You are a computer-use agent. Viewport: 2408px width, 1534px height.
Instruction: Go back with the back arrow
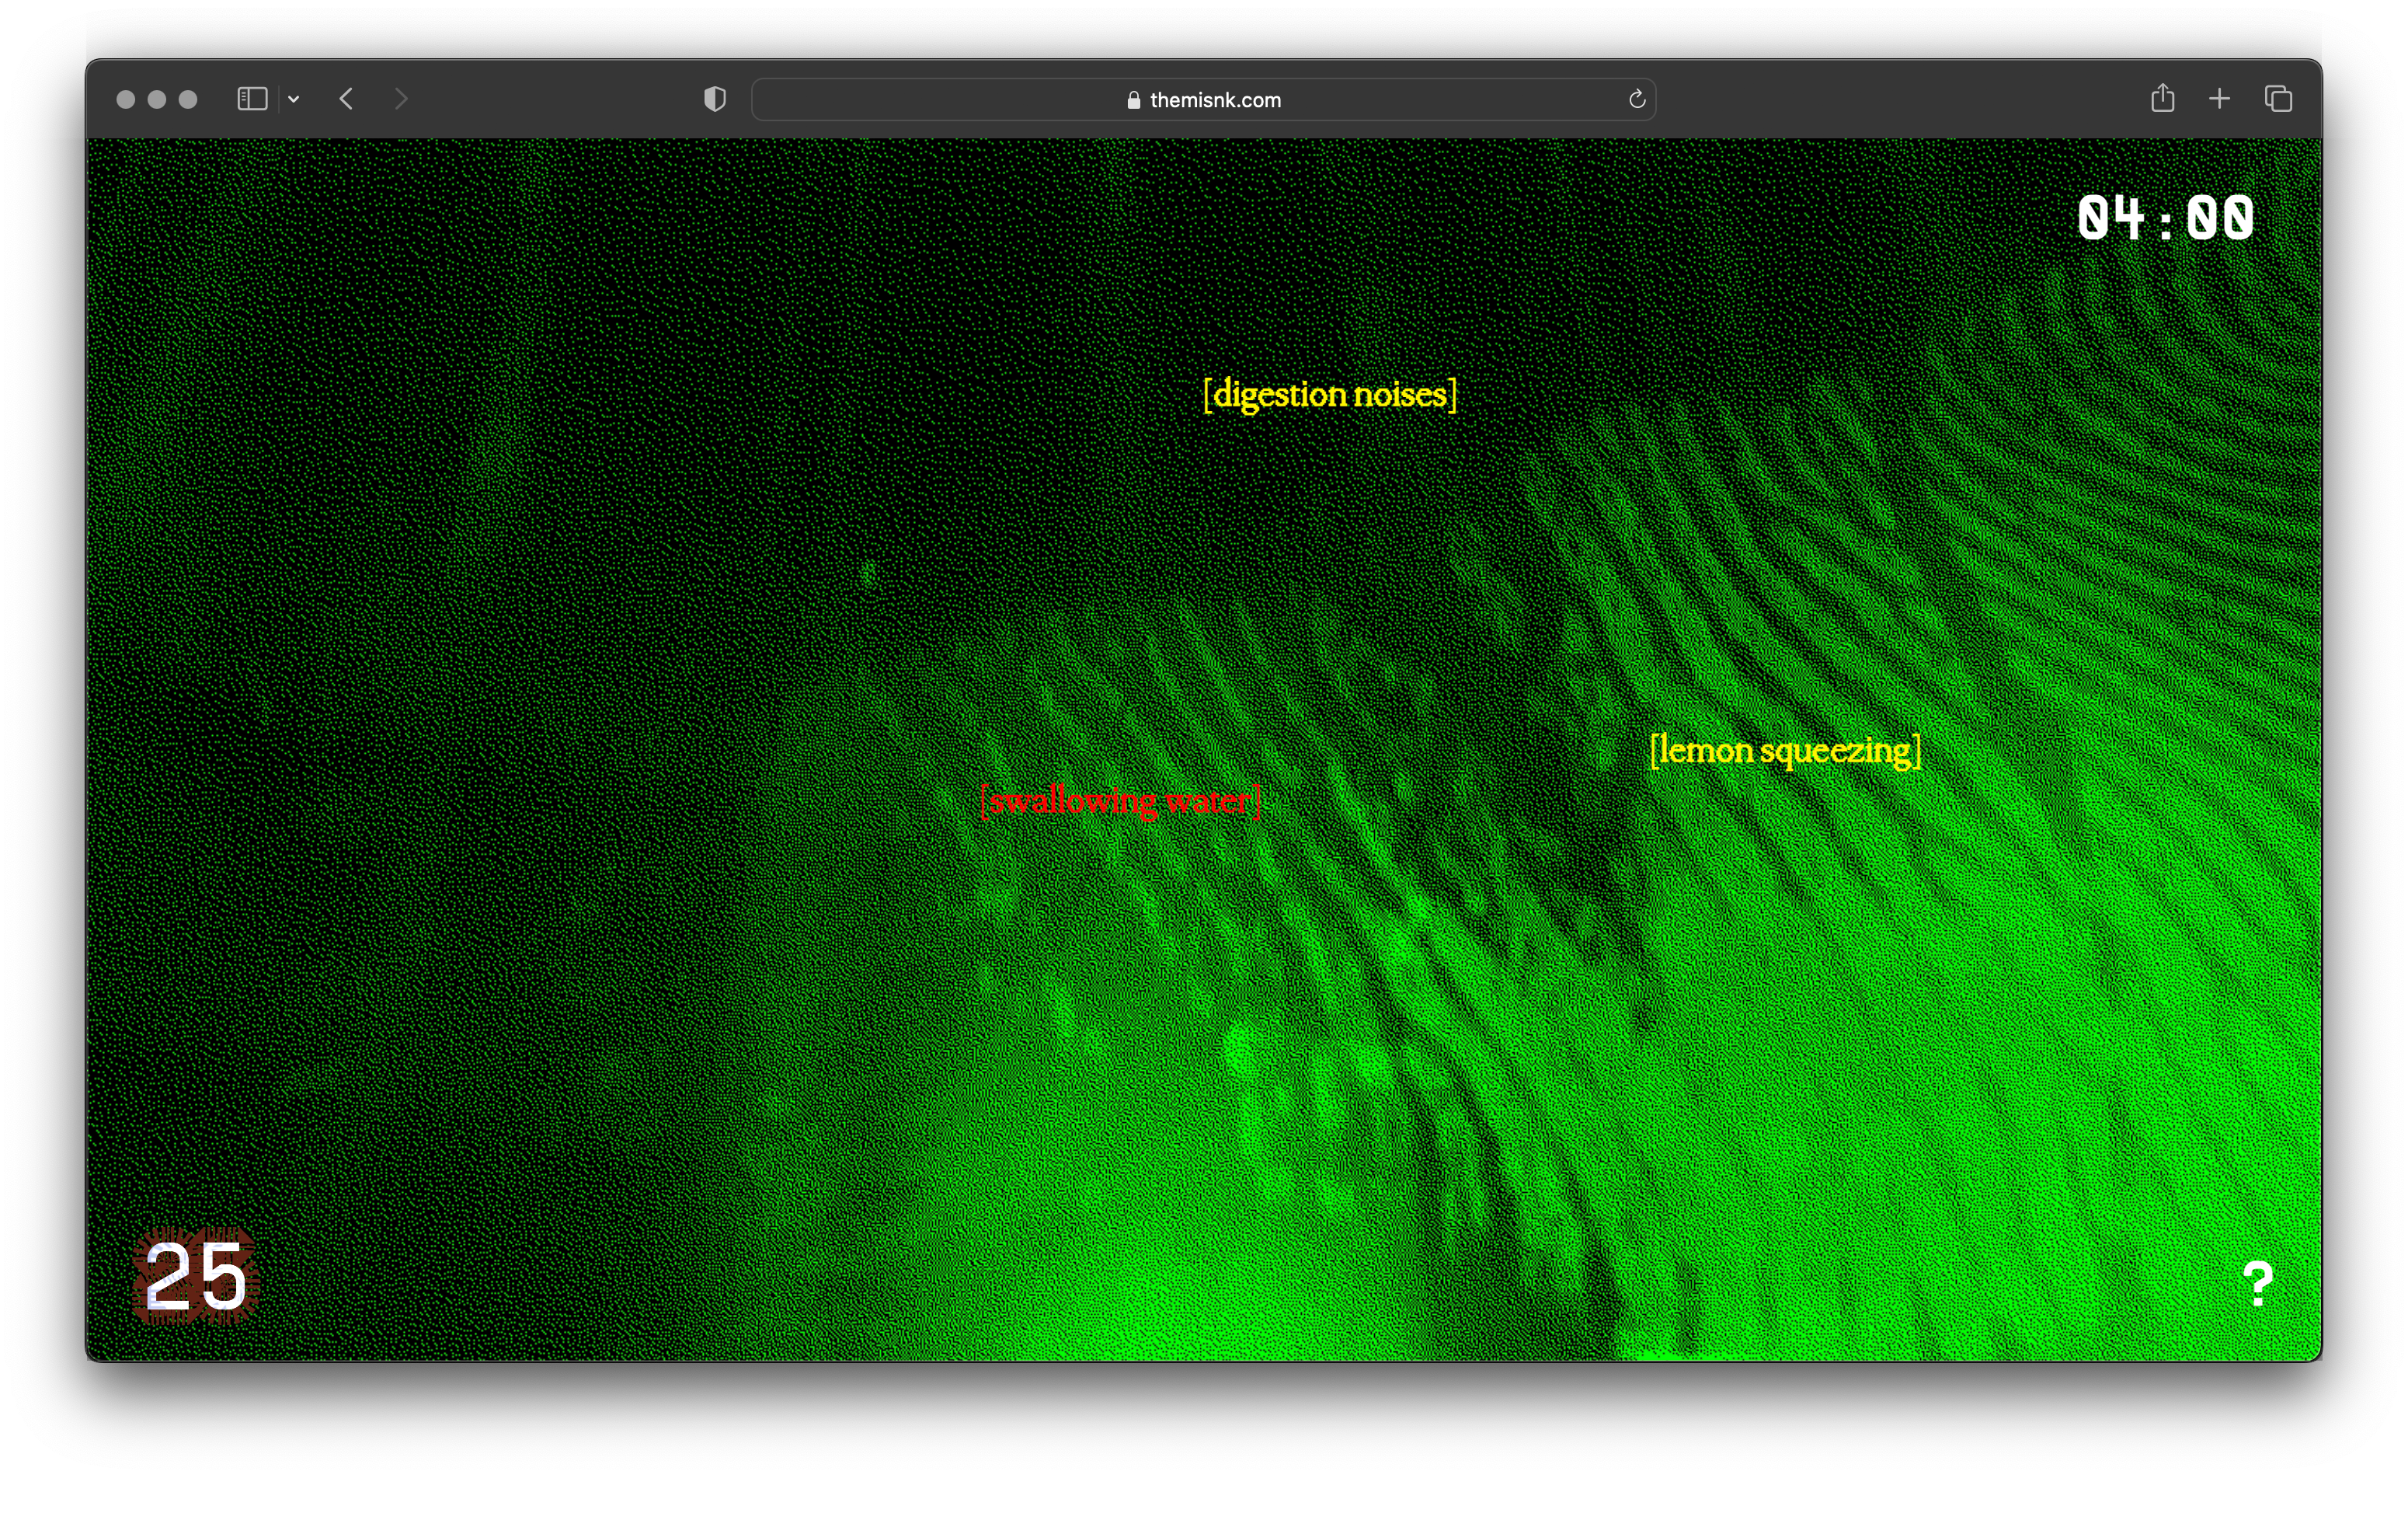pyautogui.click(x=346, y=99)
